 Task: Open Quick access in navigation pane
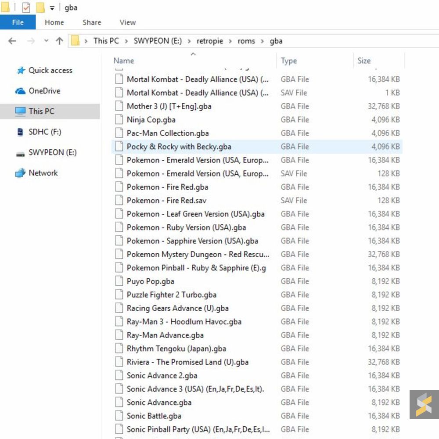coord(50,70)
